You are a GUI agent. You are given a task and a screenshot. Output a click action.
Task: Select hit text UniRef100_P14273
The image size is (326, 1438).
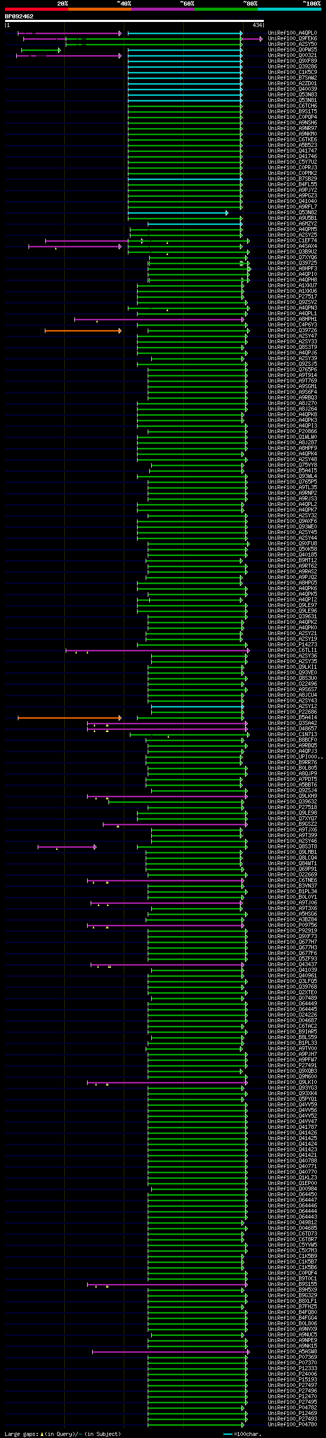coord(292,645)
